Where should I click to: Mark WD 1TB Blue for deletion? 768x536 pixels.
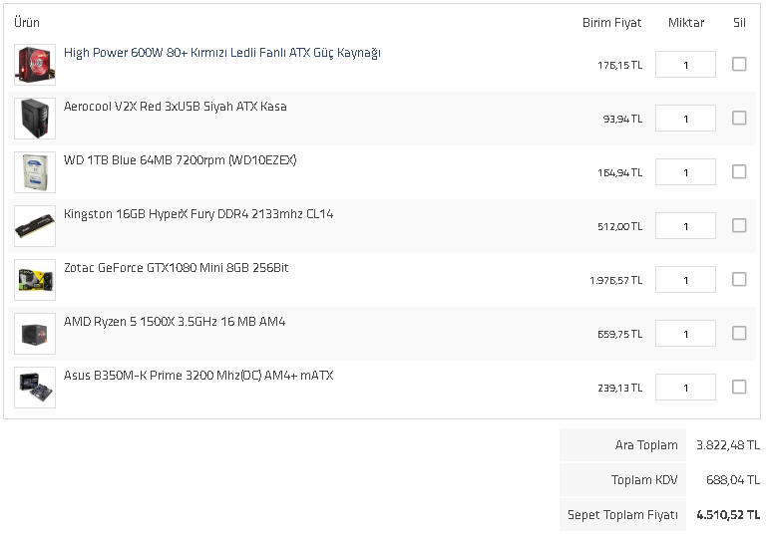pos(739,171)
